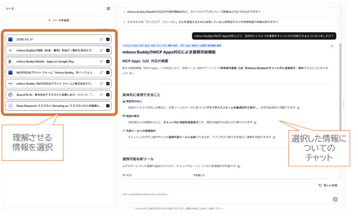The width and height of the screenshot is (358, 218).
Task: Uncheck the mitoco Buddy Mobile source checkbox
Action: pos(108,61)
